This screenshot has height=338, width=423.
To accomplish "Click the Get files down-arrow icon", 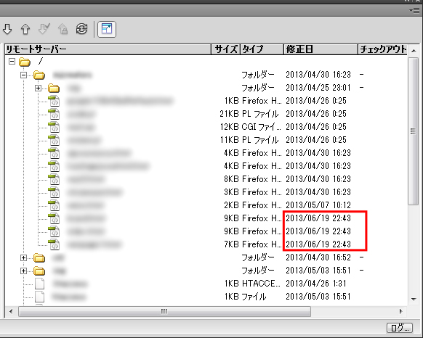I will click(7, 29).
